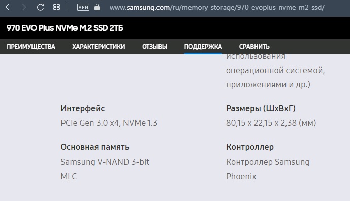Open the СРАВНИТЬ tab
The width and height of the screenshot is (350, 201).
254,46
